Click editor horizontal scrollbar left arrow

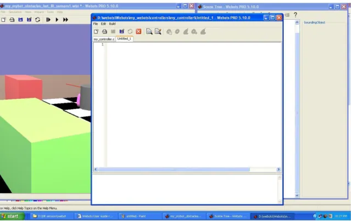(x=96, y=169)
